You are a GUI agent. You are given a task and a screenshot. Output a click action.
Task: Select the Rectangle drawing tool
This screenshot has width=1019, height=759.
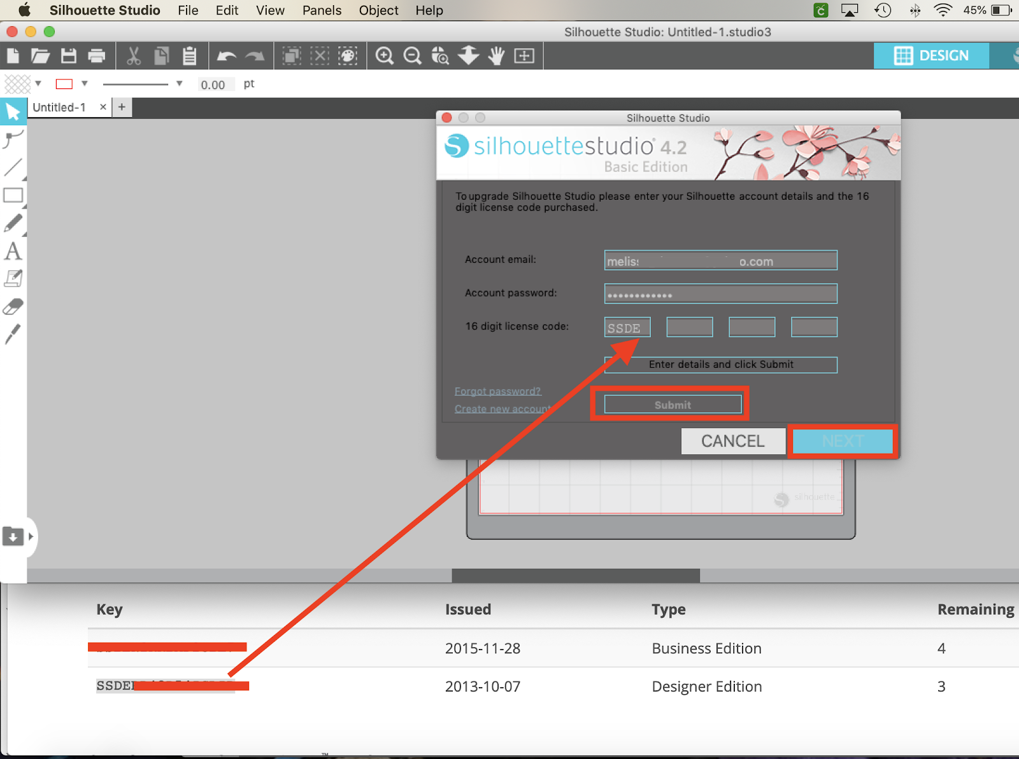(x=13, y=196)
